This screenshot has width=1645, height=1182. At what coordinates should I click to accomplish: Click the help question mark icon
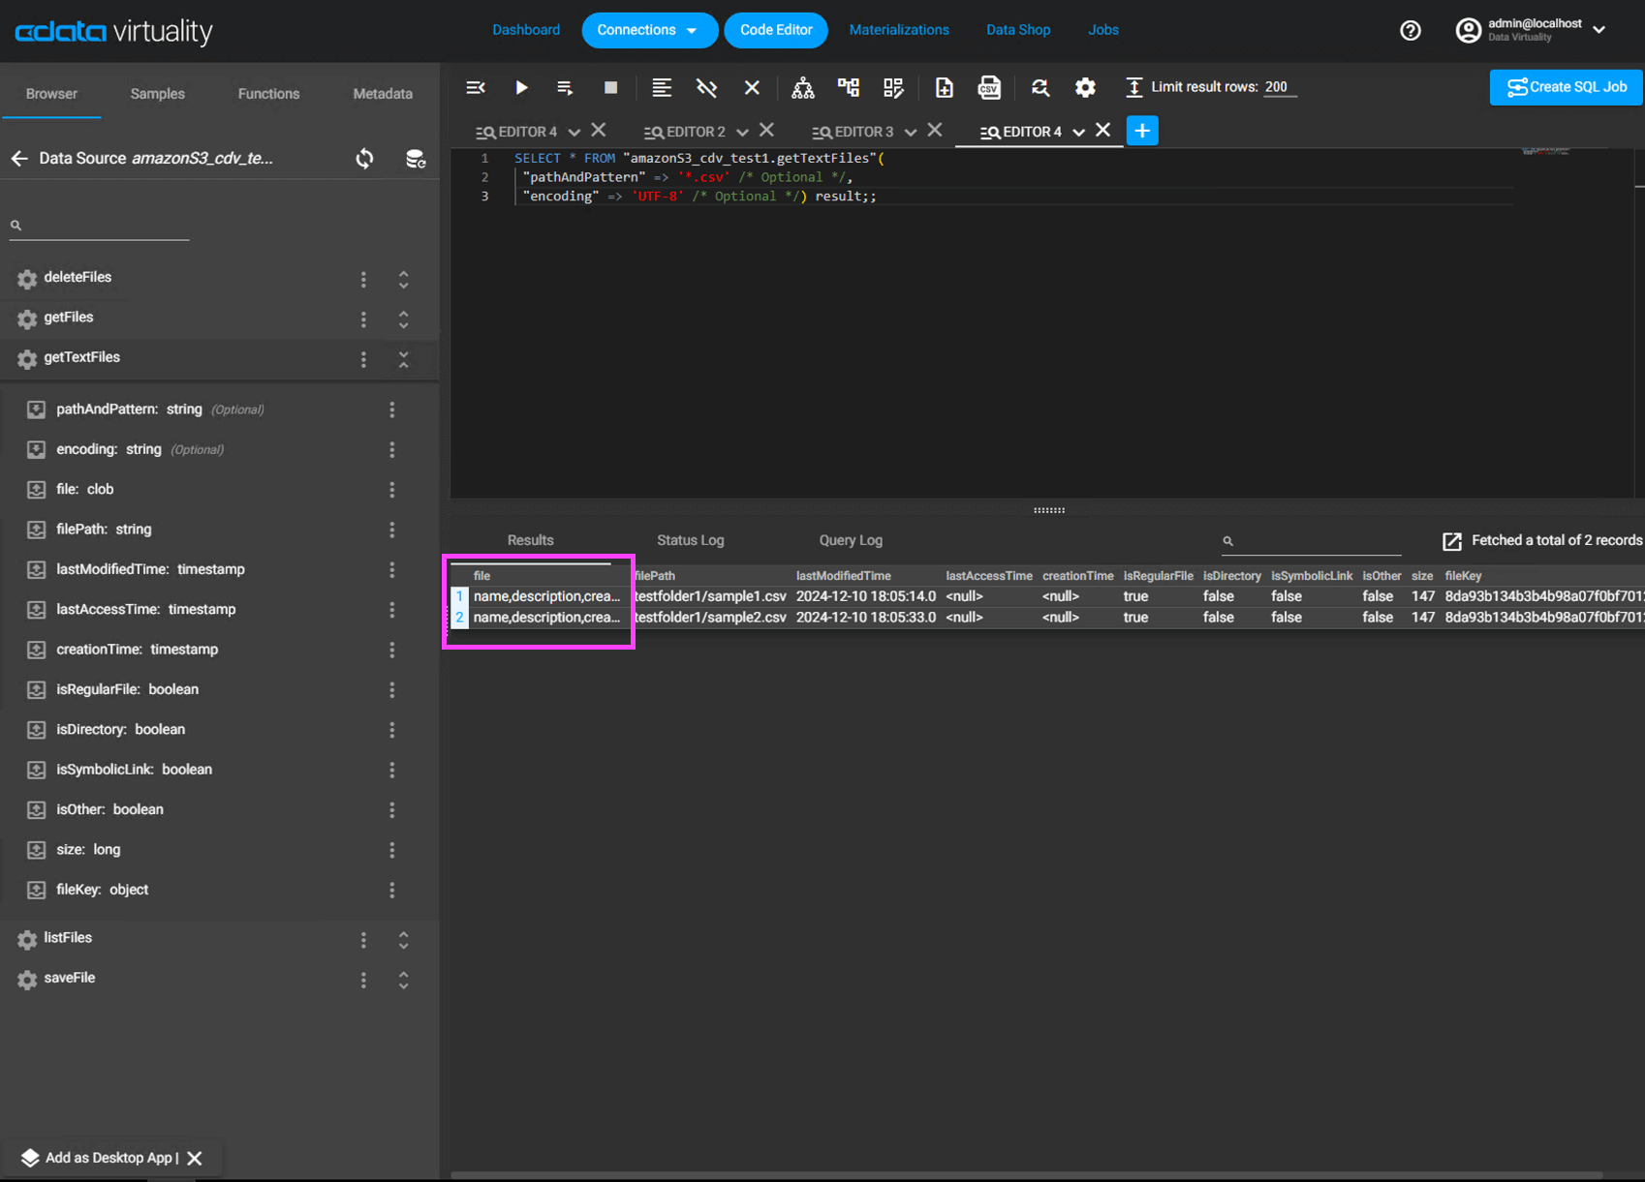[x=1410, y=31]
